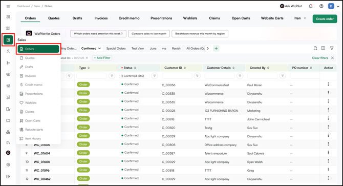Sort by Customer ID column
This screenshot has height=186, width=343.
tap(185, 68)
